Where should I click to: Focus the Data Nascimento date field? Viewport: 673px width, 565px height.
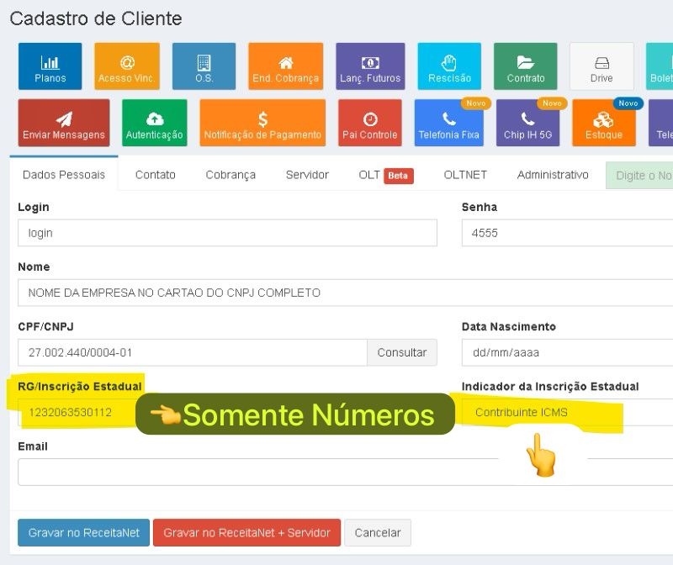click(567, 352)
